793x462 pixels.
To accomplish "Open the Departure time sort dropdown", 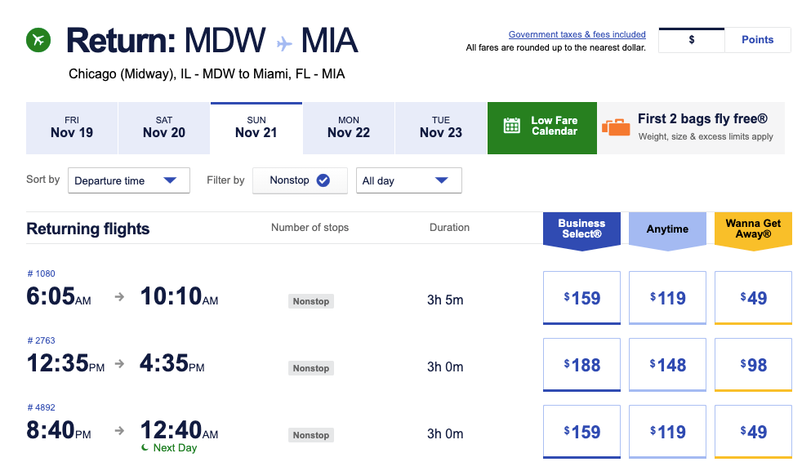I will pos(129,180).
